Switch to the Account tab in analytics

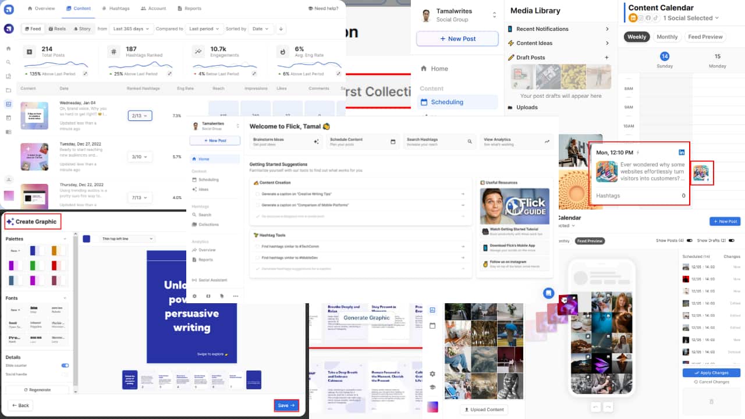pyautogui.click(x=153, y=9)
